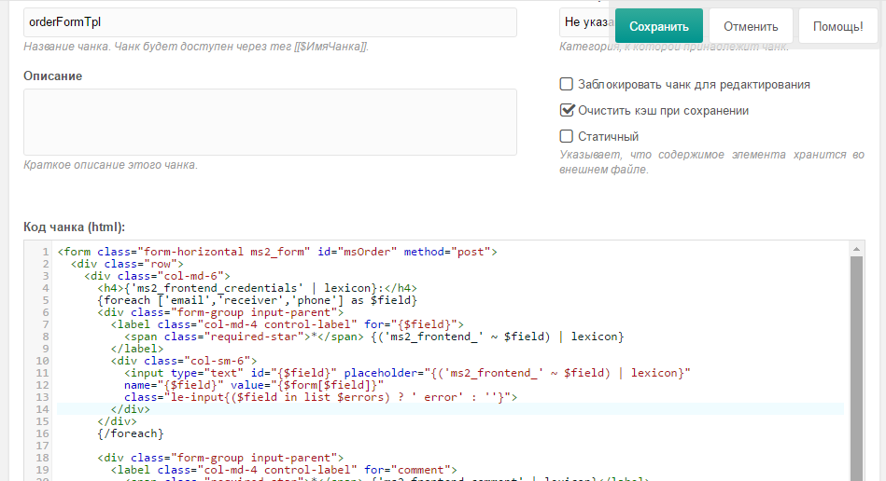This screenshot has height=481, width=886.
Task: Click the Краткое описание этого чанка hint
Action: click(111, 165)
